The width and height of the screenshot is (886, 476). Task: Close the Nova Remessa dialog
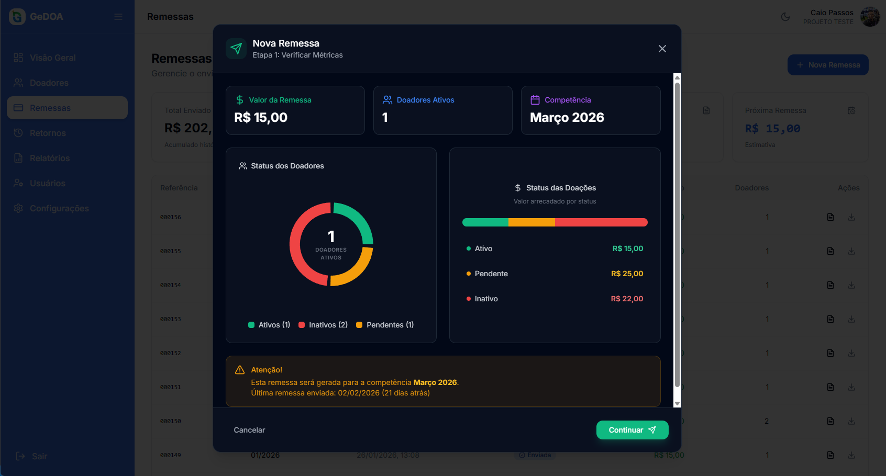pos(662,49)
